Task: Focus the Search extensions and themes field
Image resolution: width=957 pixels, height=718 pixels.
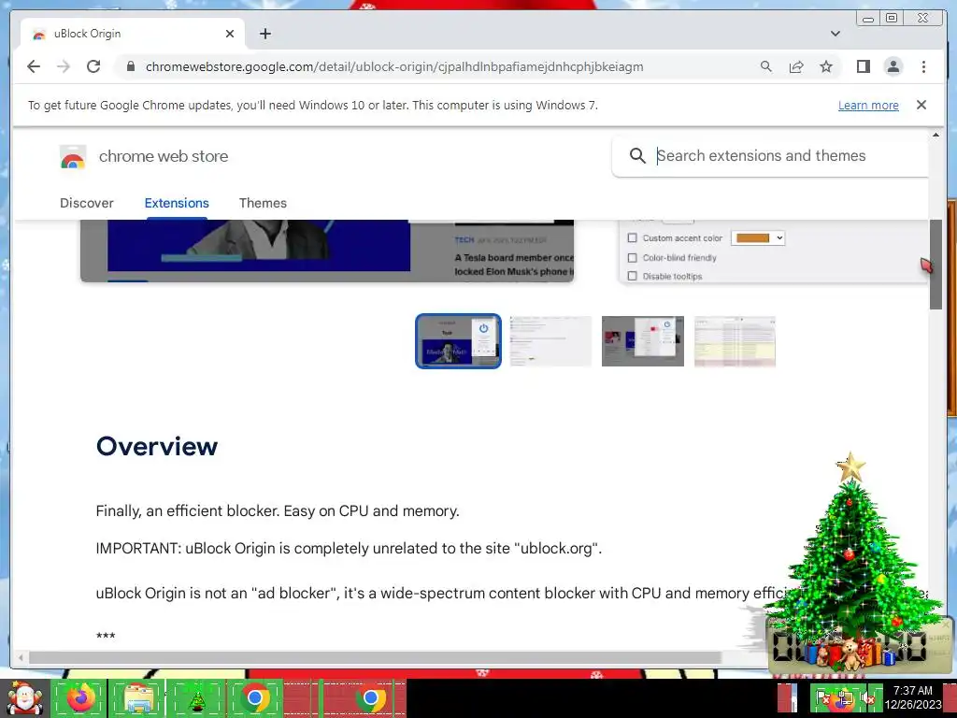Action: click(x=770, y=156)
